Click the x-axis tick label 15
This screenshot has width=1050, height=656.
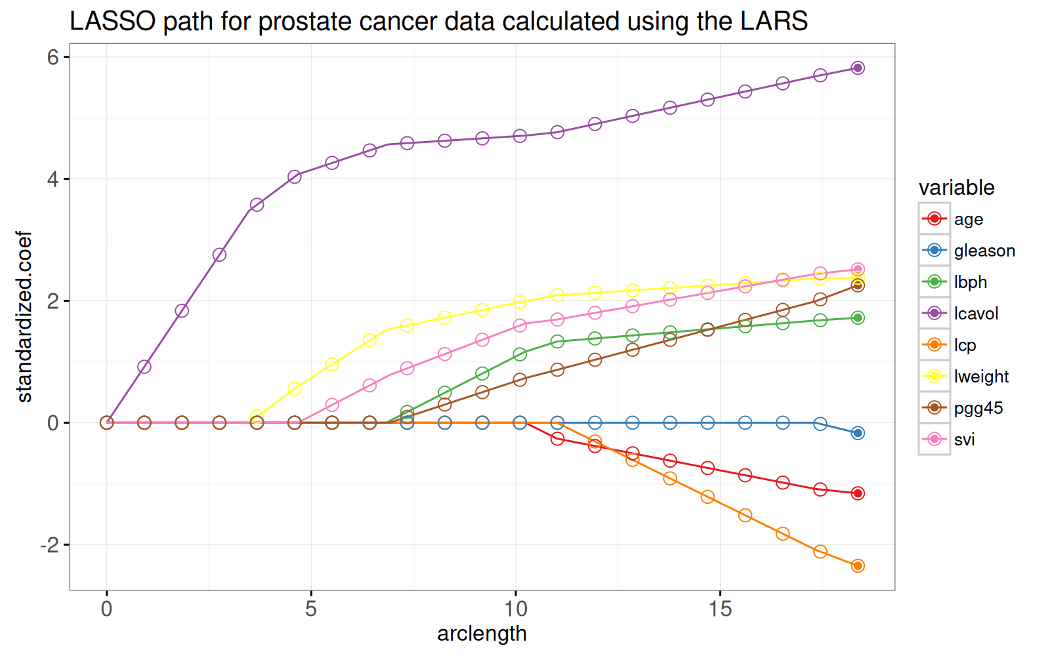[720, 609]
